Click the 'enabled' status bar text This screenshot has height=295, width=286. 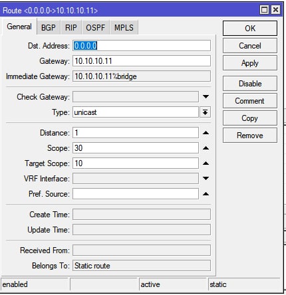pyautogui.click(x=15, y=284)
